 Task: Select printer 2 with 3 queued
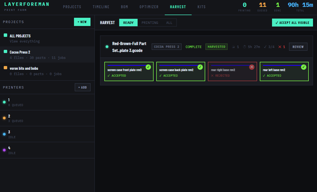click(47, 118)
